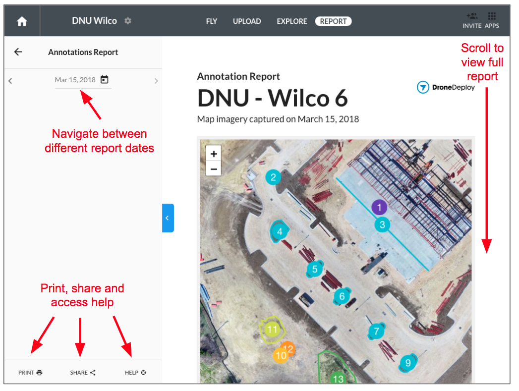Select annotation marker 5 on the map
The image size is (519, 391).
pyautogui.click(x=315, y=269)
